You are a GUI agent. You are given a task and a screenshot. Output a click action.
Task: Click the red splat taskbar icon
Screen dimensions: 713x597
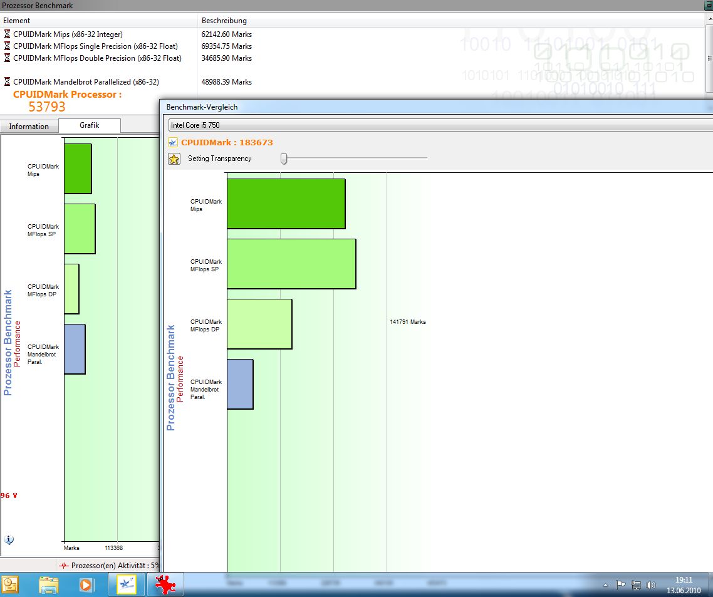(x=165, y=584)
